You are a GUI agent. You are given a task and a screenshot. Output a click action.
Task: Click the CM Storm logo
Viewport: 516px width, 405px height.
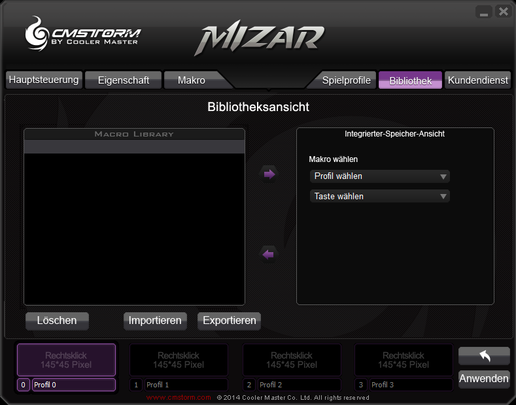point(82,34)
